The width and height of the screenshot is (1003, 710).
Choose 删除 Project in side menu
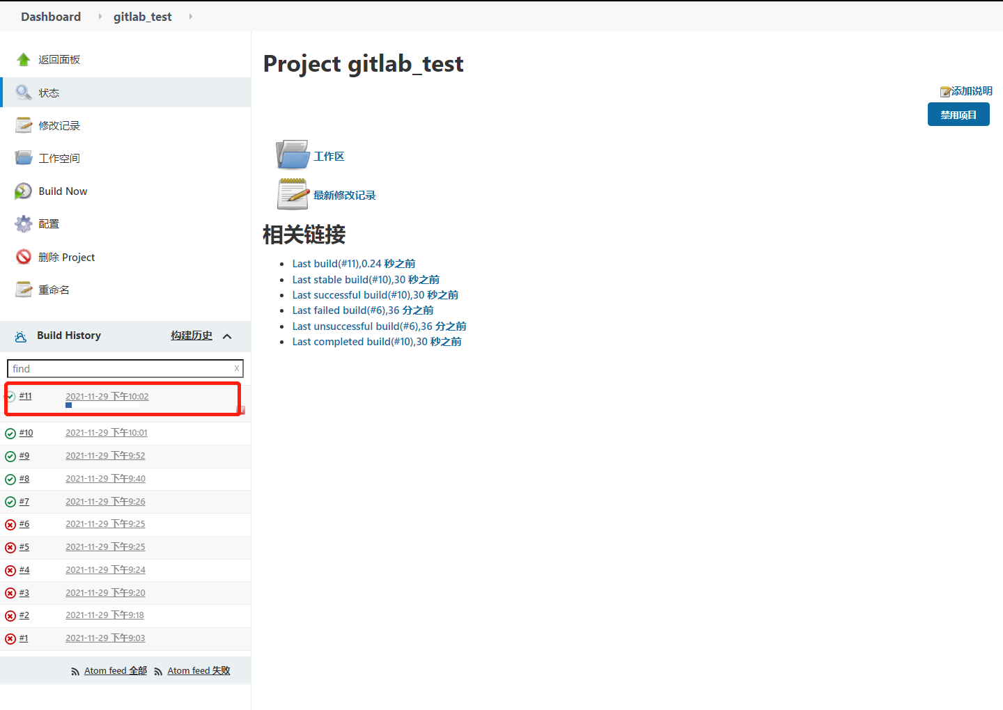[x=67, y=258]
